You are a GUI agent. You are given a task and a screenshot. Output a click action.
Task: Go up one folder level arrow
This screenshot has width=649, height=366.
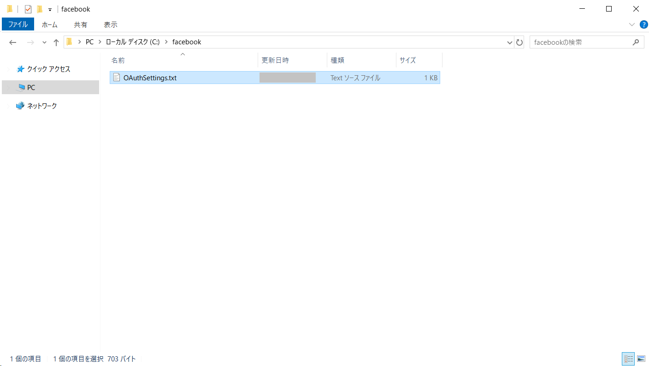click(x=56, y=42)
